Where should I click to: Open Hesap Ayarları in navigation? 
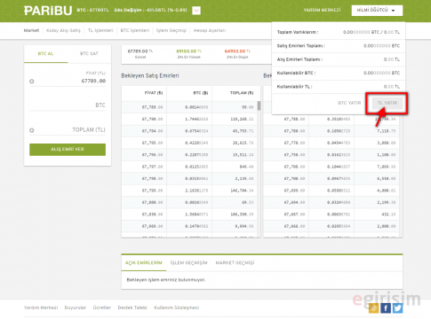(210, 30)
